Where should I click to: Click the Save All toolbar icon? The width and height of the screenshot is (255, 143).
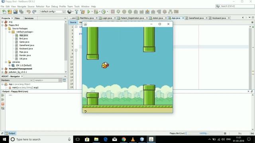click(21, 12)
